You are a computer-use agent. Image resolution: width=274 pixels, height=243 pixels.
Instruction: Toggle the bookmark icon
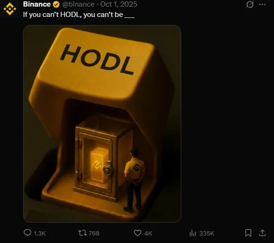click(248, 233)
